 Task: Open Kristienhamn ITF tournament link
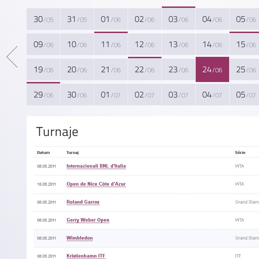point(86,256)
